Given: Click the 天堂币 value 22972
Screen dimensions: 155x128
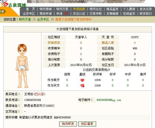Looking at the screenshot, I should [x=135, y=37].
